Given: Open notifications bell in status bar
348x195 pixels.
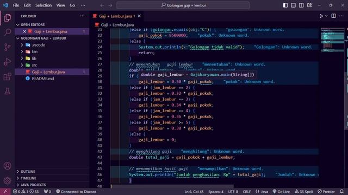Looking at the screenshot, I should tap(341, 191).
